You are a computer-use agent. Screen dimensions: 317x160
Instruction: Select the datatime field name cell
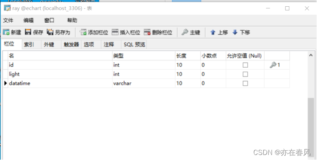pyautogui.click(x=60, y=83)
